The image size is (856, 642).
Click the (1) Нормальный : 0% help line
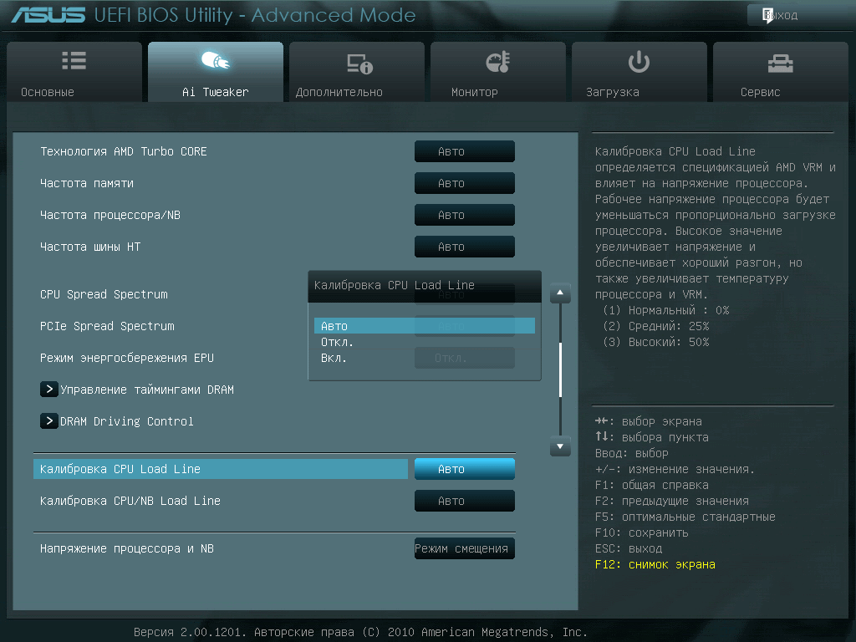pos(665,311)
